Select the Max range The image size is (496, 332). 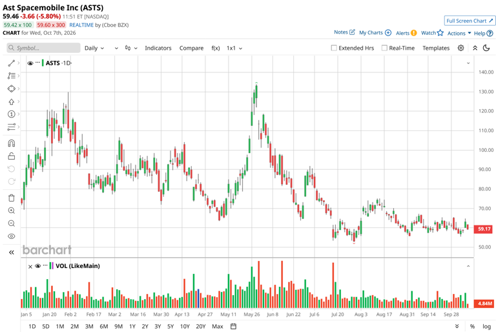pos(217,326)
